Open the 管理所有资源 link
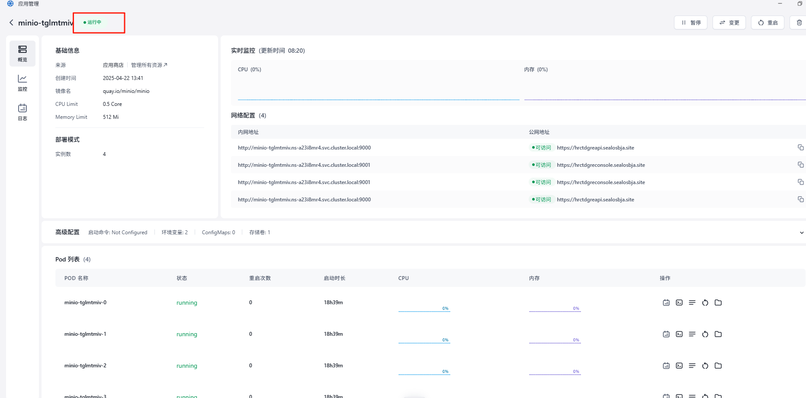The image size is (806, 398). pyautogui.click(x=149, y=65)
